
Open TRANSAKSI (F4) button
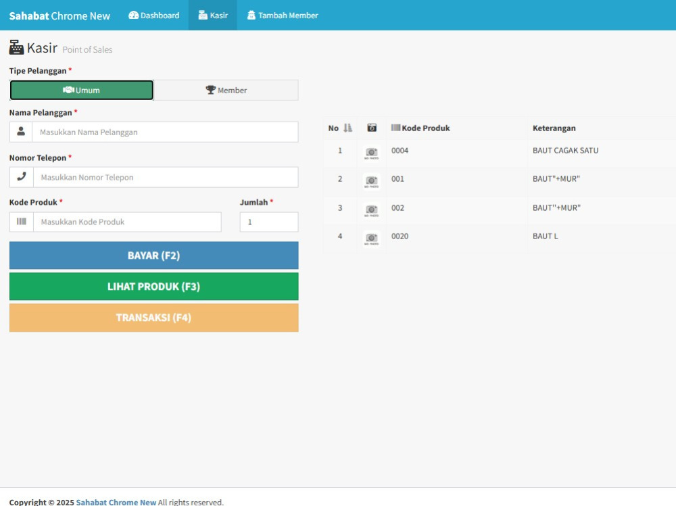(x=154, y=318)
